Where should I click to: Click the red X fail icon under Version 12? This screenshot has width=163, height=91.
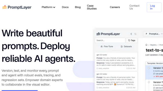pos(154,76)
